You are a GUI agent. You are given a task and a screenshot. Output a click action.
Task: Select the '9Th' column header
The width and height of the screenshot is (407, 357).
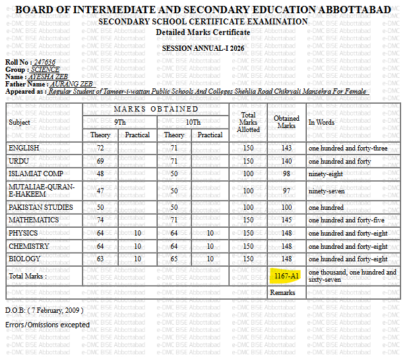pyautogui.click(x=120, y=122)
